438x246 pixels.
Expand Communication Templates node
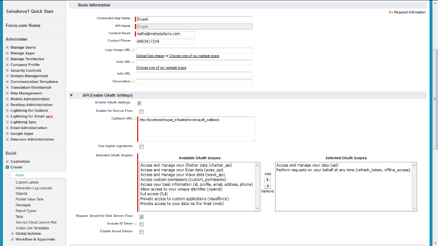click(7, 82)
